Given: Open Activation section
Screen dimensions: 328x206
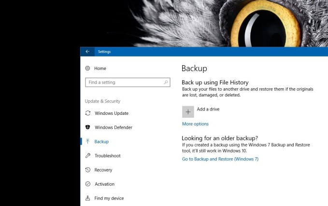Looking at the screenshot, I should coord(105,184).
